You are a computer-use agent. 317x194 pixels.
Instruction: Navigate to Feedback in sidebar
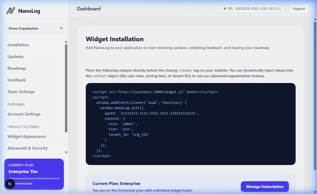(x=17, y=80)
